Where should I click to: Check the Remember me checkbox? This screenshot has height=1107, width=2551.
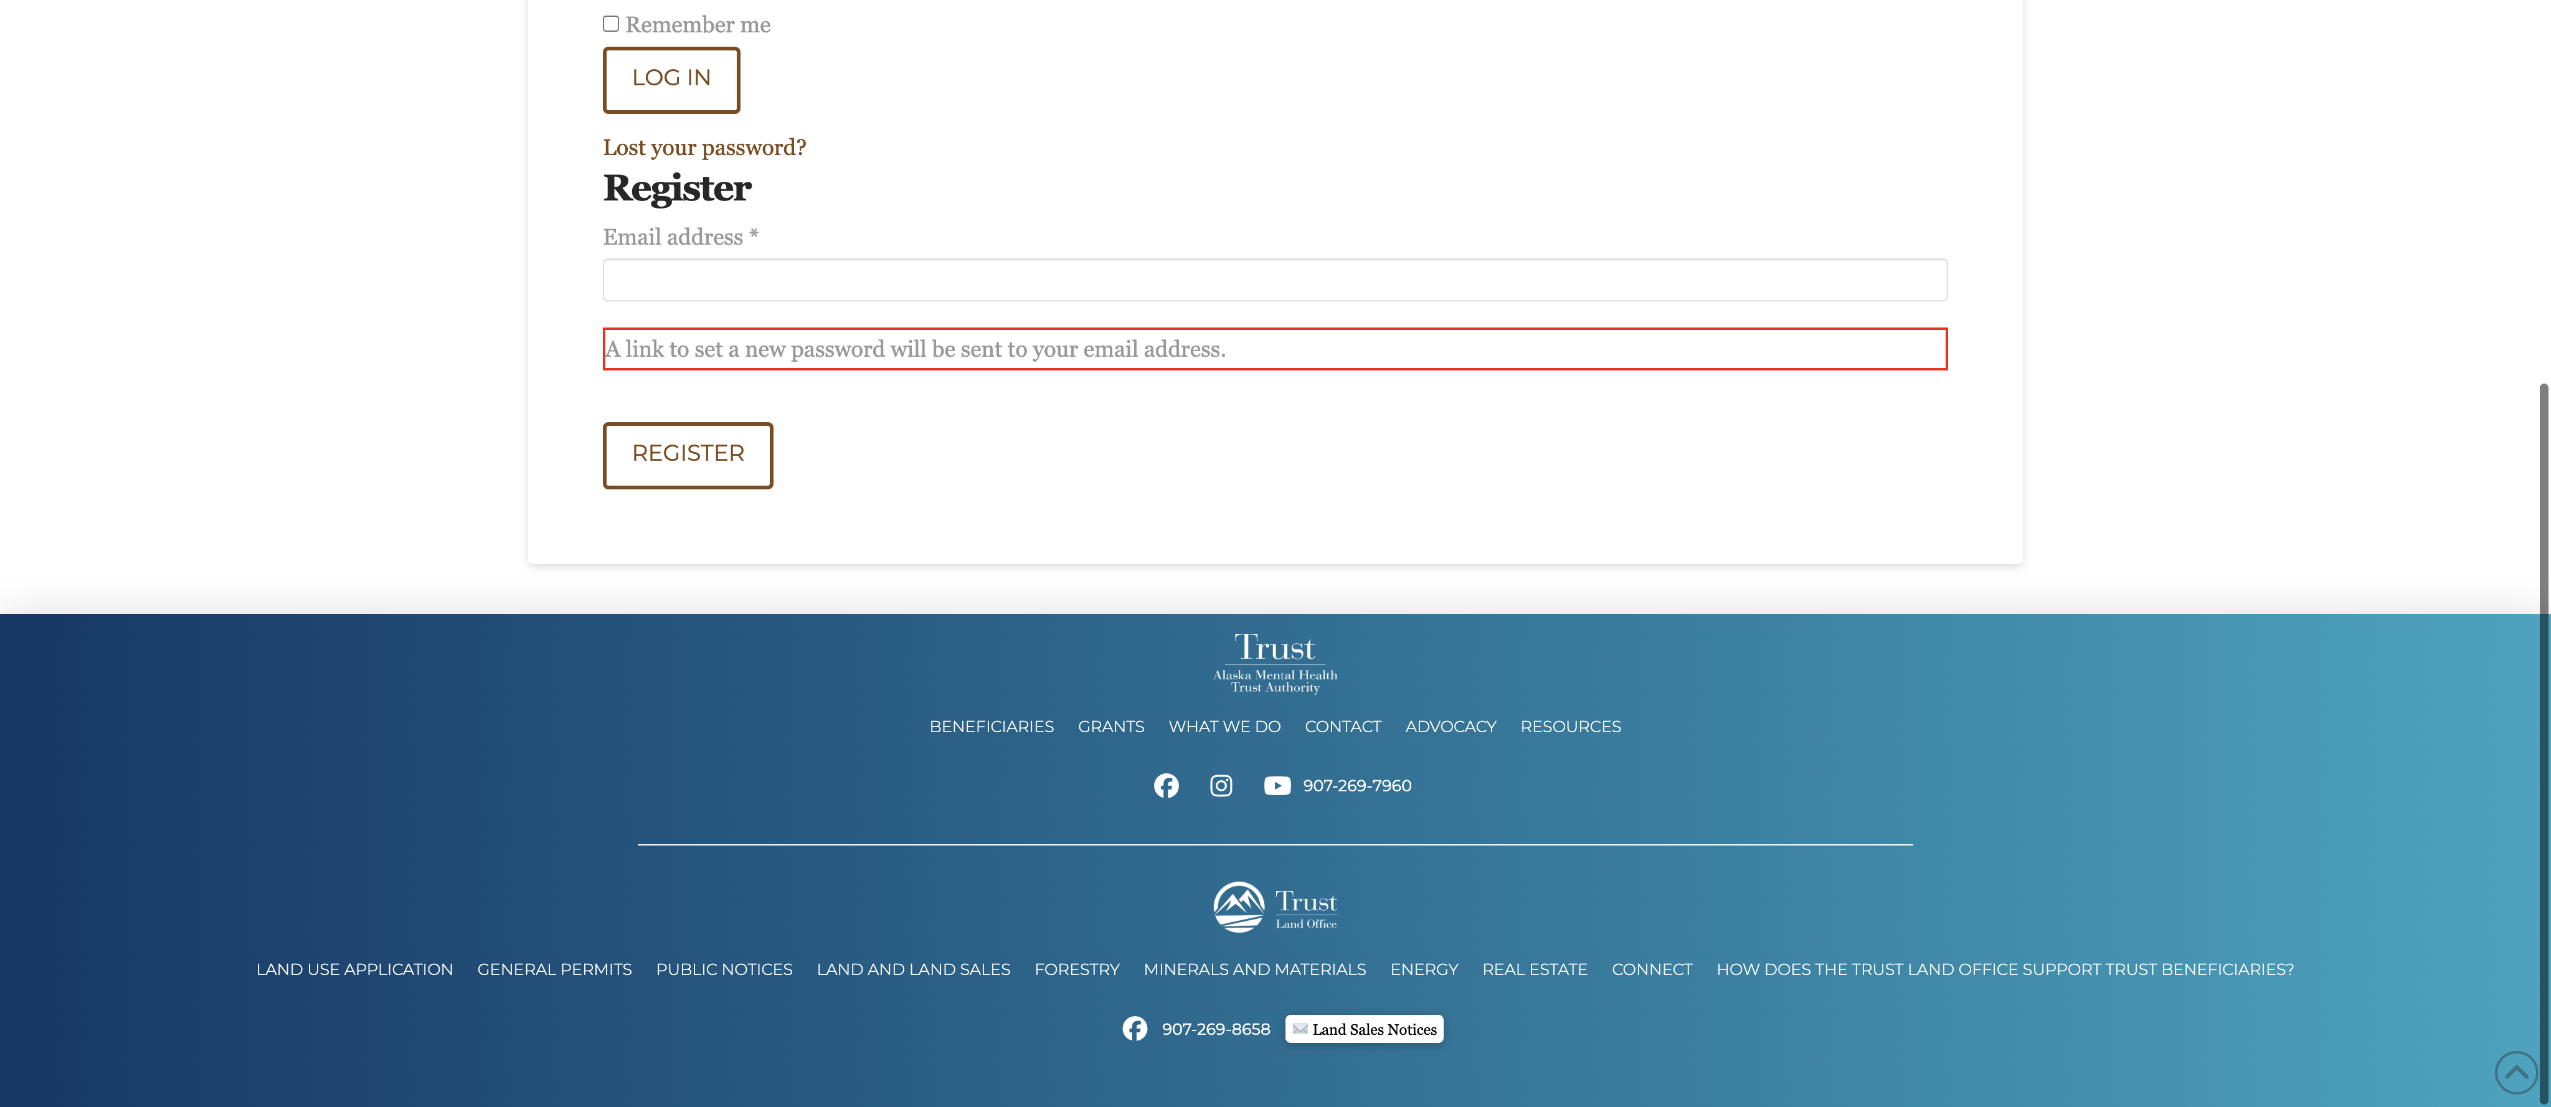tap(611, 24)
